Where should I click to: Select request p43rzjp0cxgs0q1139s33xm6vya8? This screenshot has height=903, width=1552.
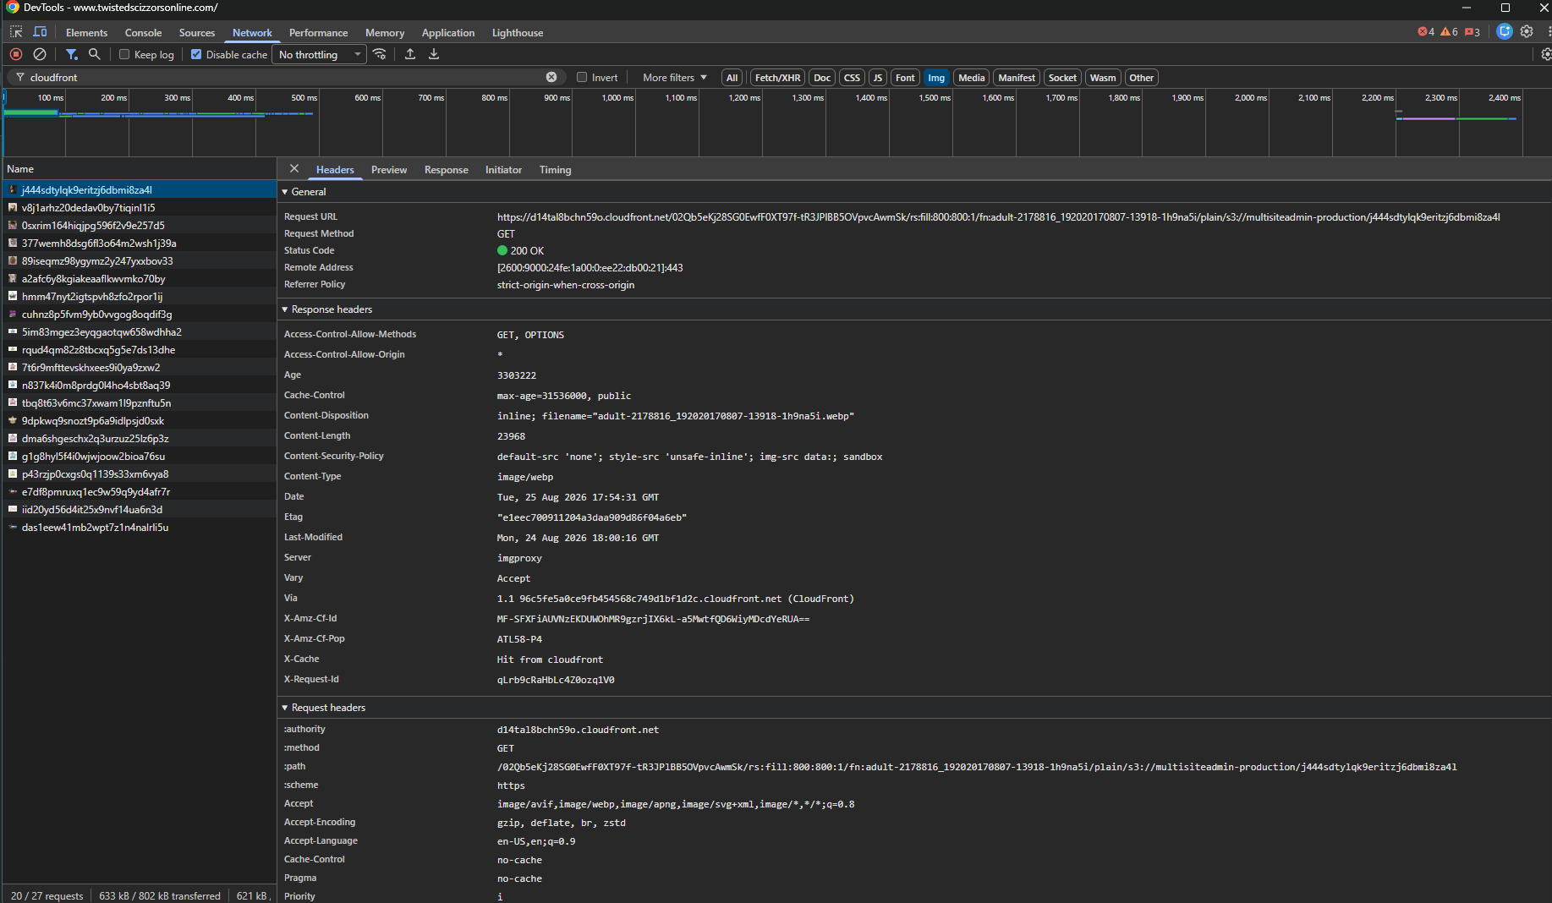[139, 474]
